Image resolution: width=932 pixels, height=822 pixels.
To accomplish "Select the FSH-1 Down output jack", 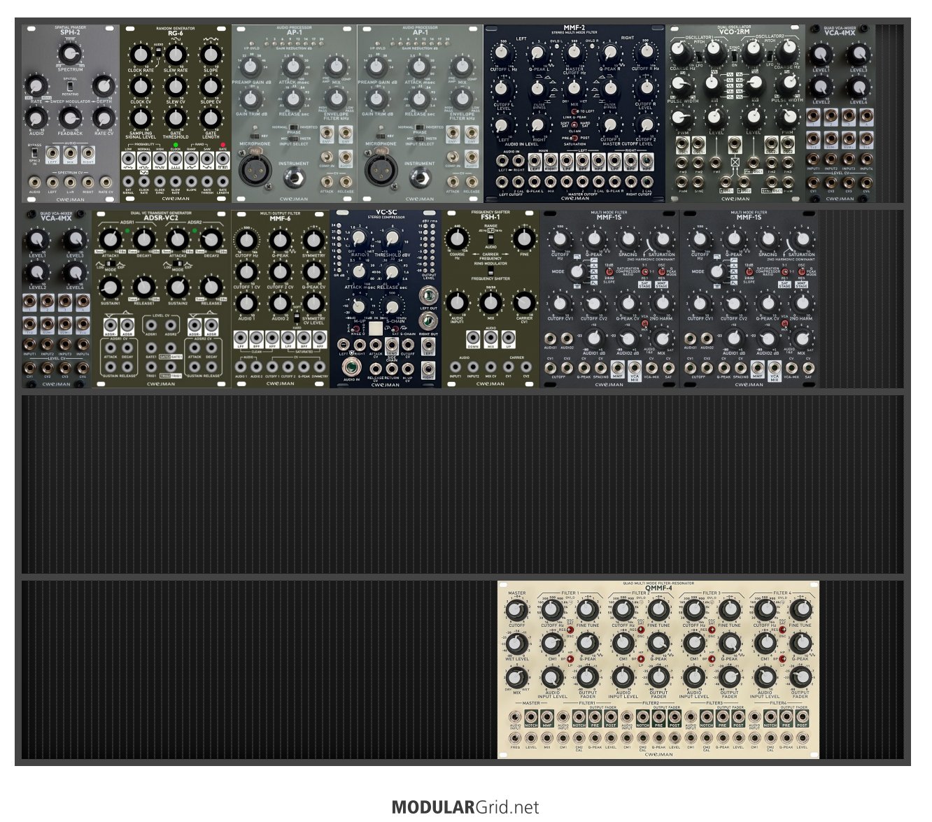I will (472, 338).
